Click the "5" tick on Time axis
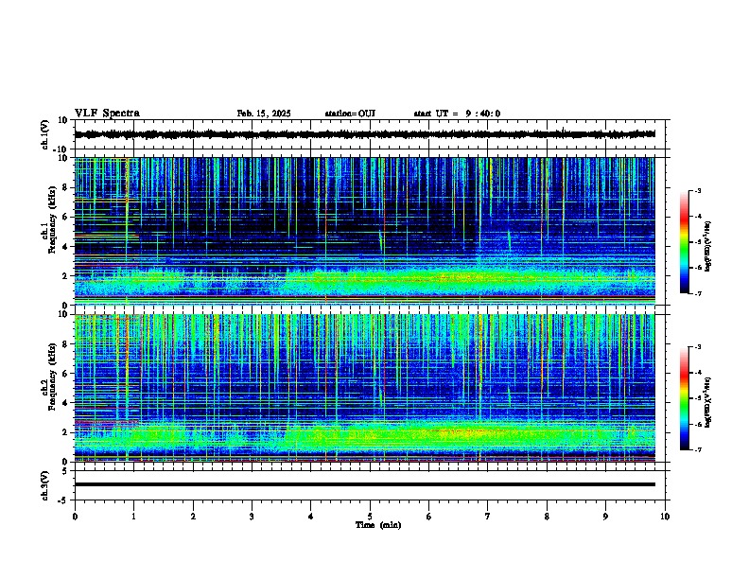 point(370,517)
